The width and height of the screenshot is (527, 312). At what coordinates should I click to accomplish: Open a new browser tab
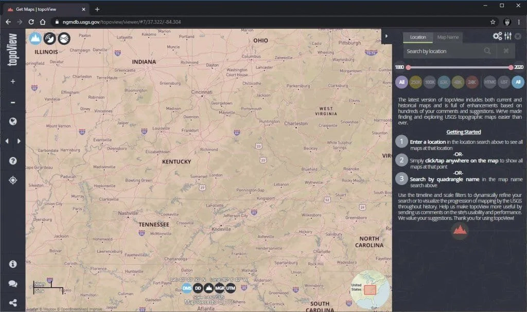coord(97,9)
